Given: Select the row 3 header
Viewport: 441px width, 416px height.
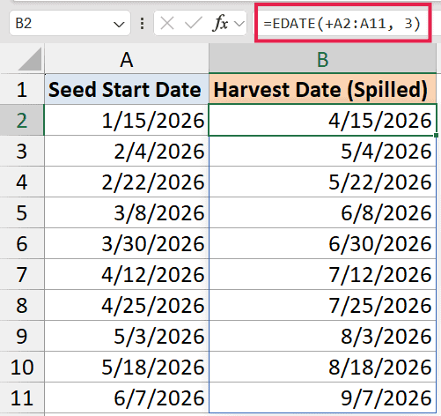Looking at the screenshot, I should (x=22, y=151).
